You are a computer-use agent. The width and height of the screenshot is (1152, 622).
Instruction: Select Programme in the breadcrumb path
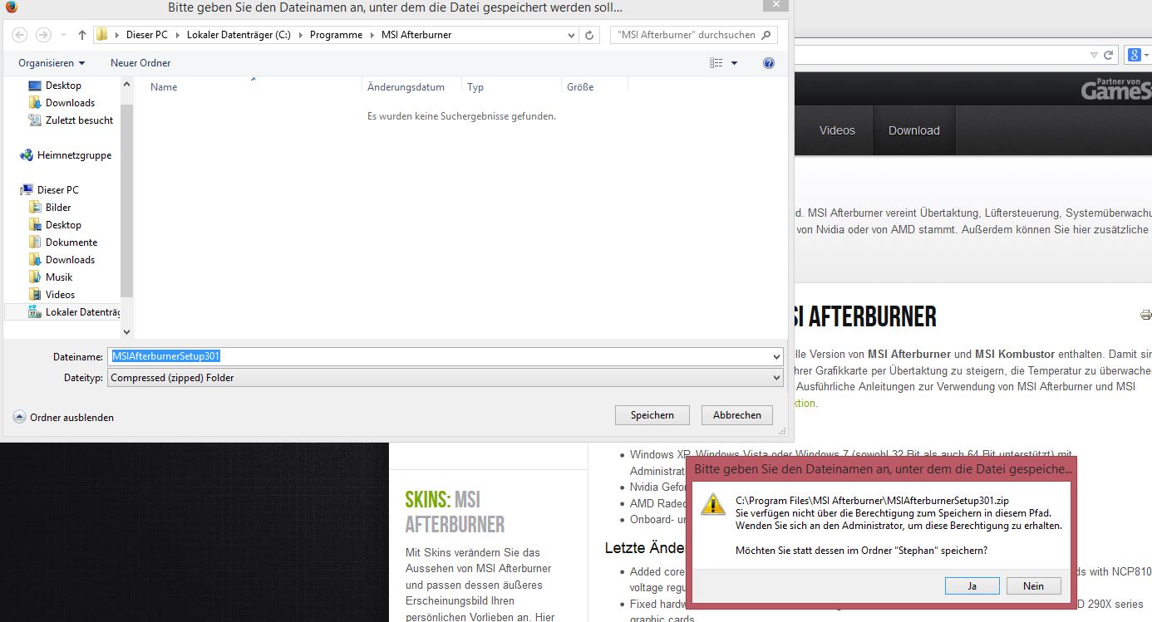(x=336, y=35)
